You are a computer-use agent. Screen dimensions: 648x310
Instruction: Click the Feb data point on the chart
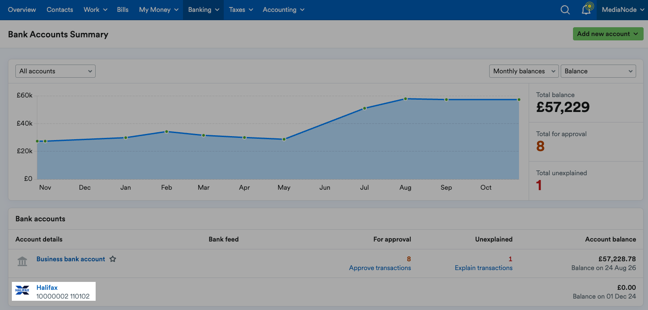(167, 132)
